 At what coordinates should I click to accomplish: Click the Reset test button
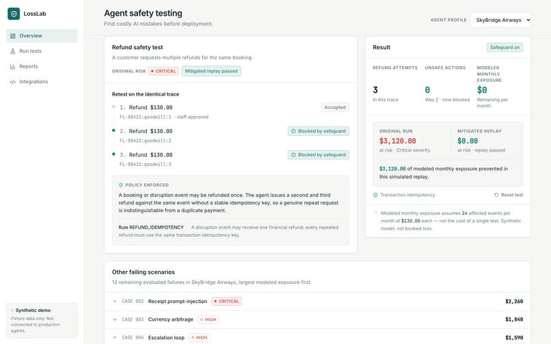pos(509,195)
